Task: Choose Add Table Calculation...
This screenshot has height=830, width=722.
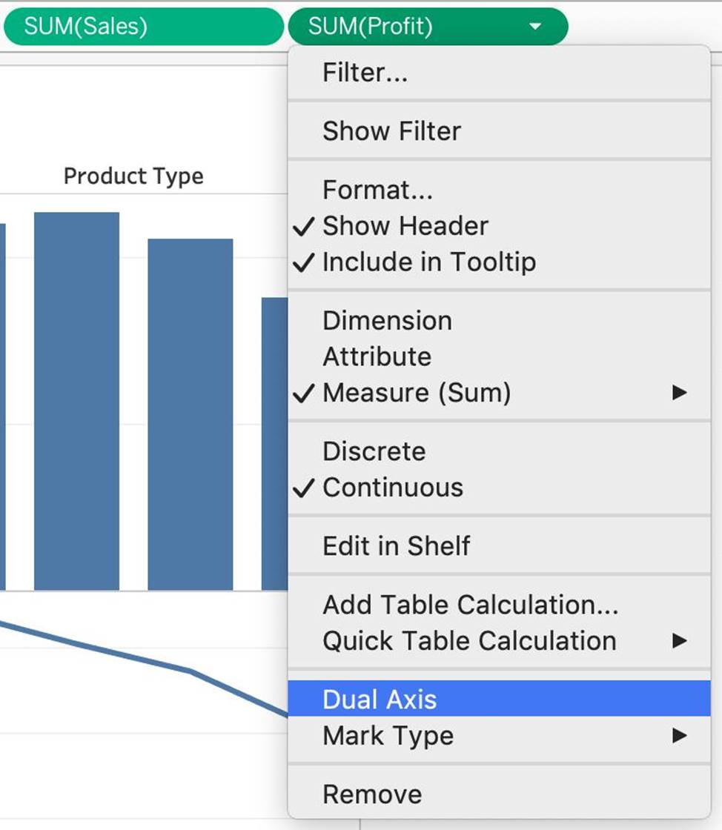Action: pos(470,605)
